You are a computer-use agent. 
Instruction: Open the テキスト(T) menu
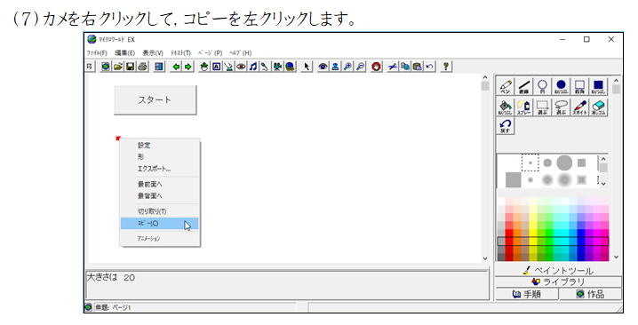click(180, 53)
